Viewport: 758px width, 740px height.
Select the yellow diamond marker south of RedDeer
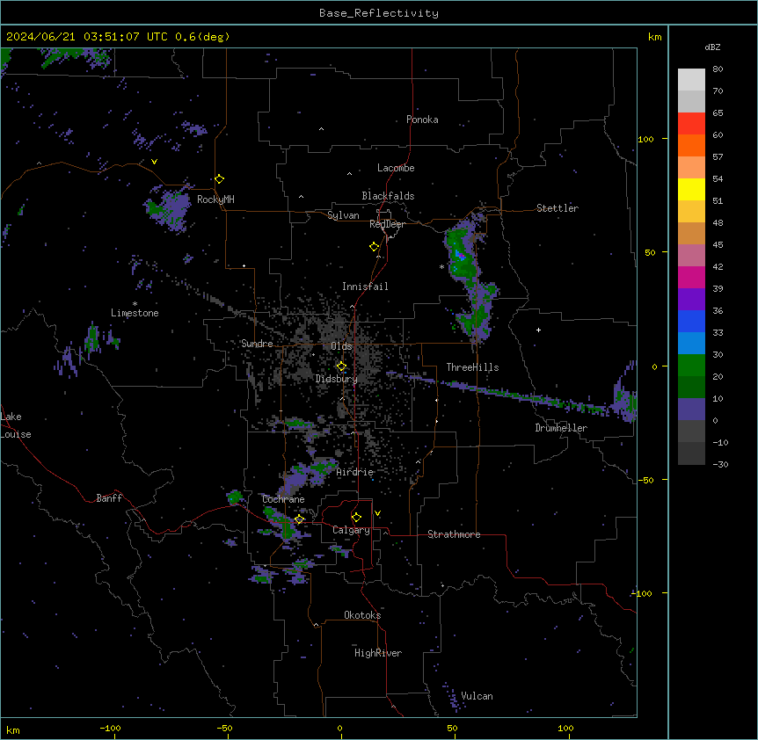point(375,247)
